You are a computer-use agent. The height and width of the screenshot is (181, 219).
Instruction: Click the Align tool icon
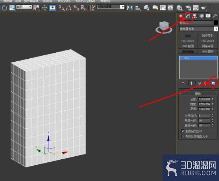[137, 7]
